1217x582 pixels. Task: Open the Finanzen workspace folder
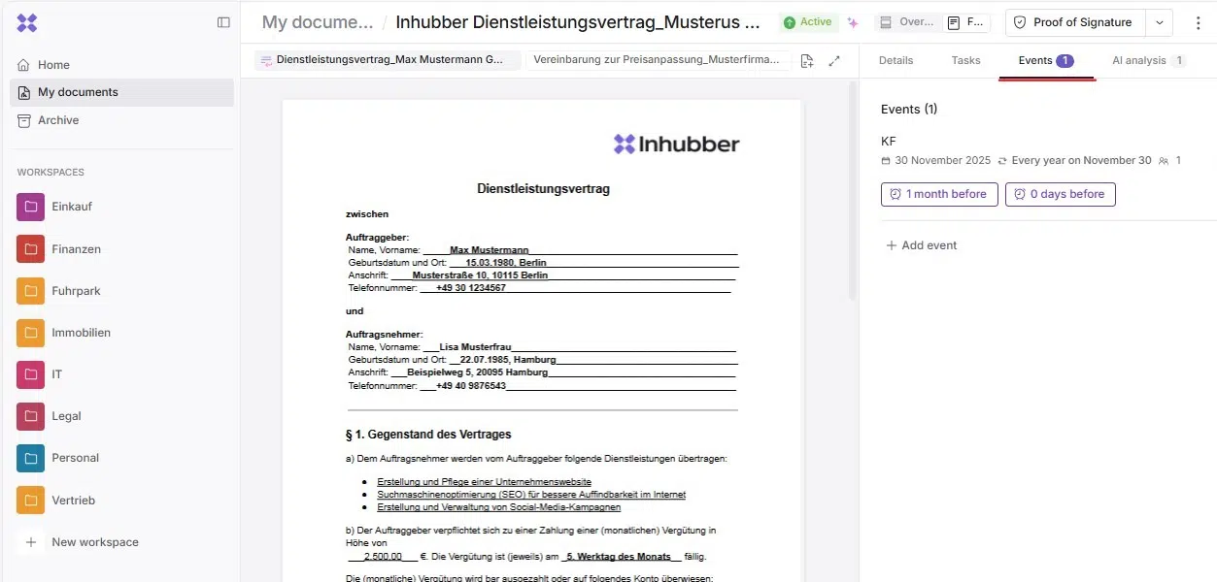point(76,249)
